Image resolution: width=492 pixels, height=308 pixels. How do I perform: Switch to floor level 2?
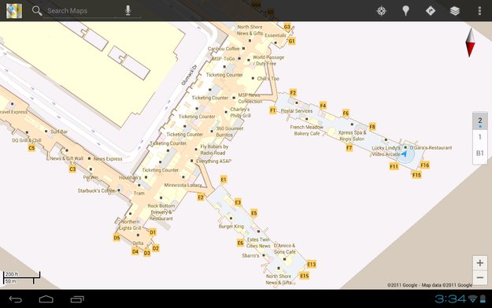[480, 121]
